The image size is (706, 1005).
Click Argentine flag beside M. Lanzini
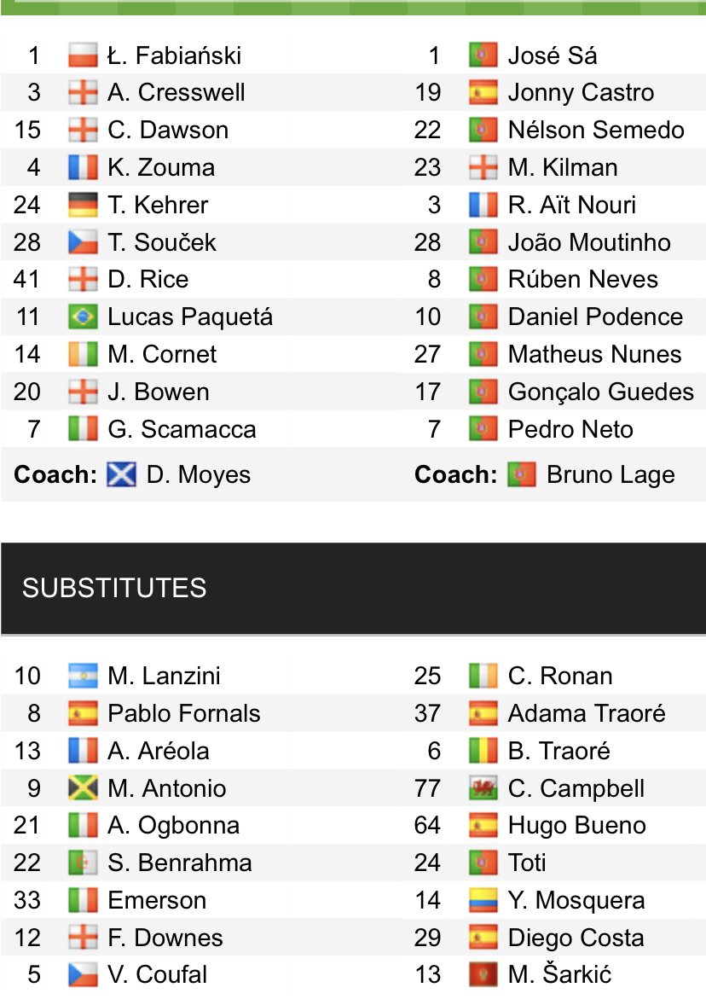(x=83, y=676)
